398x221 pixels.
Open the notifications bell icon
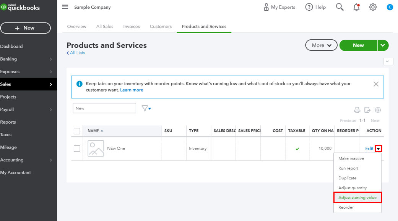click(356, 7)
